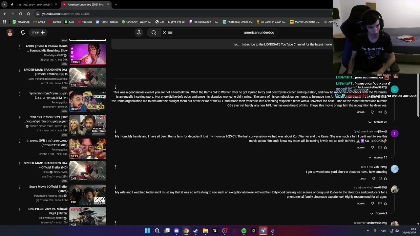The width and height of the screenshot is (420, 236).
Task: Open the YouTube notifications bell
Action: tap(23, 32)
